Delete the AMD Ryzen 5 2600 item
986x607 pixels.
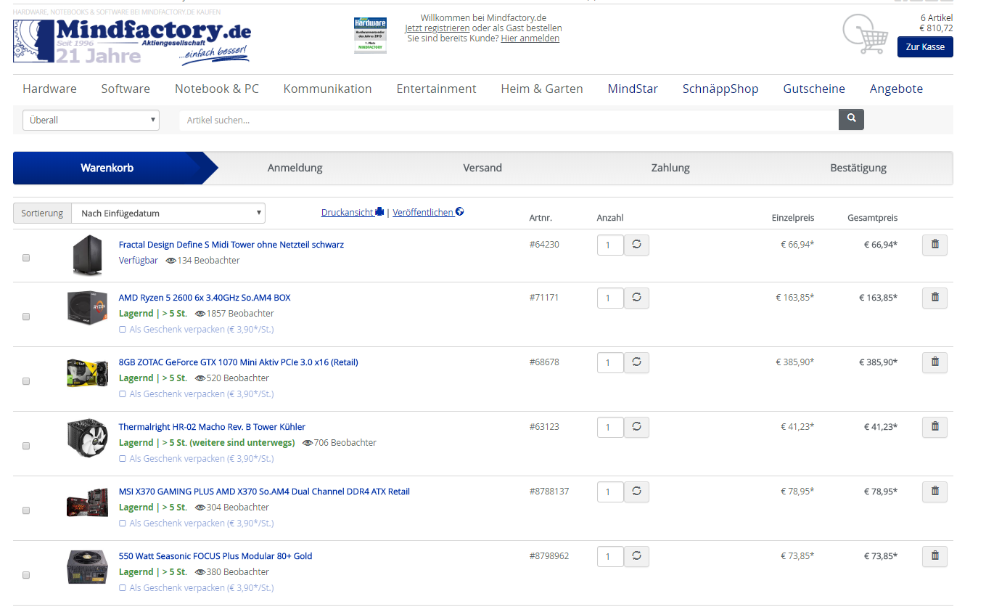coord(934,298)
